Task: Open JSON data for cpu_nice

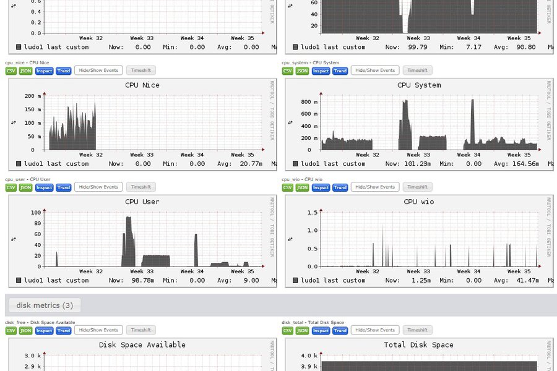Action: [x=25, y=70]
